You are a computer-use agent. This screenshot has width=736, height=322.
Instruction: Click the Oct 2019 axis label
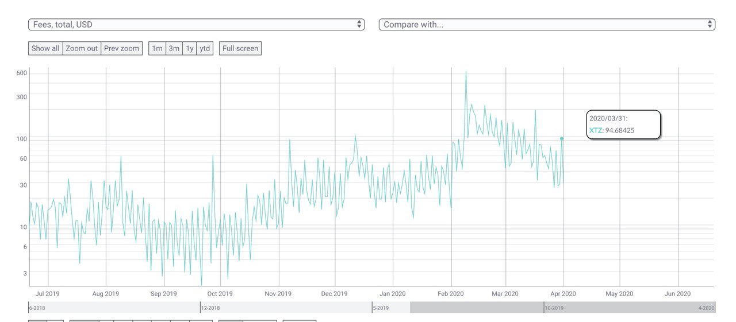(x=220, y=294)
